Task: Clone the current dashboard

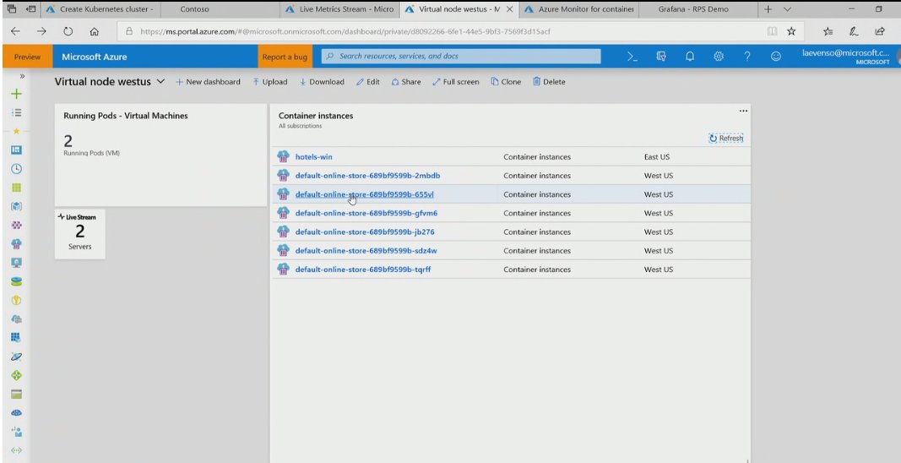Action: coord(507,82)
